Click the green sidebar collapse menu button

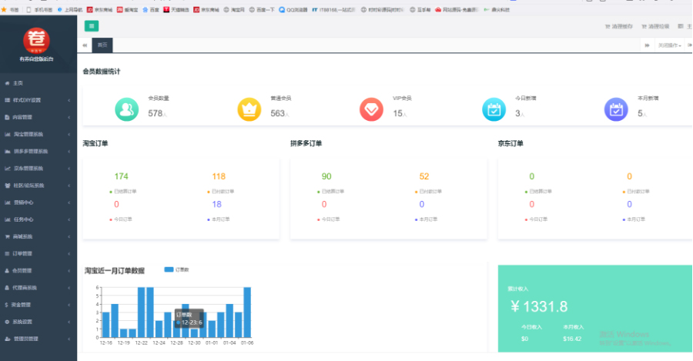click(92, 26)
